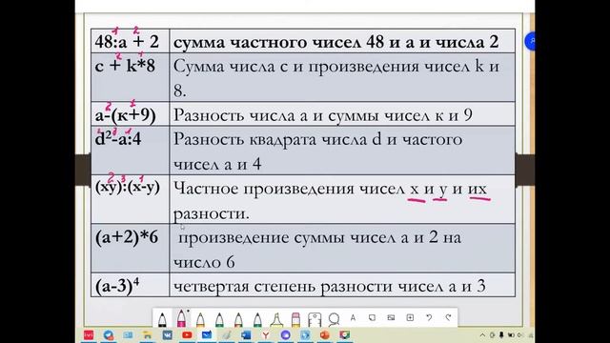Activate the lasso selection tool
This screenshot has height=343, width=610.
pyautogui.click(x=334, y=319)
